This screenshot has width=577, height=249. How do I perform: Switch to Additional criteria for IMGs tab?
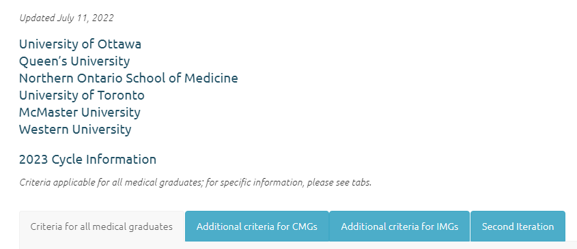[x=399, y=226]
